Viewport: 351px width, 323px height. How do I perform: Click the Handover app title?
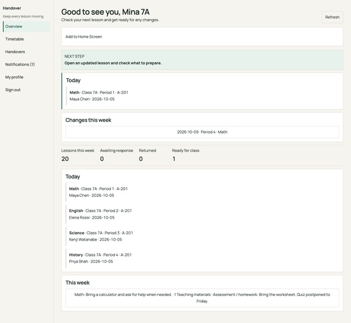[12, 8]
